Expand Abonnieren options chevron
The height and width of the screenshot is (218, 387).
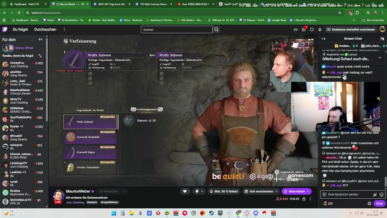click(x=308, y=191)
